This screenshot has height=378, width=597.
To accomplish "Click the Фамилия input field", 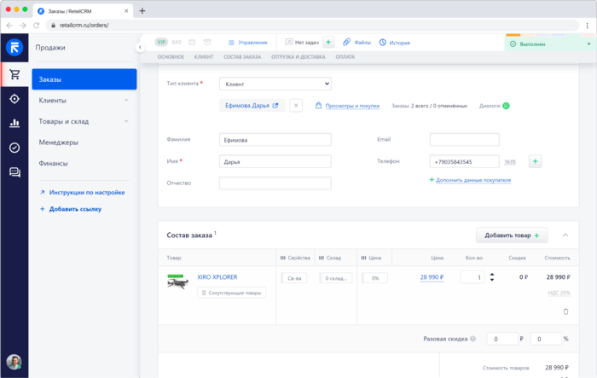I will (275, 139).
